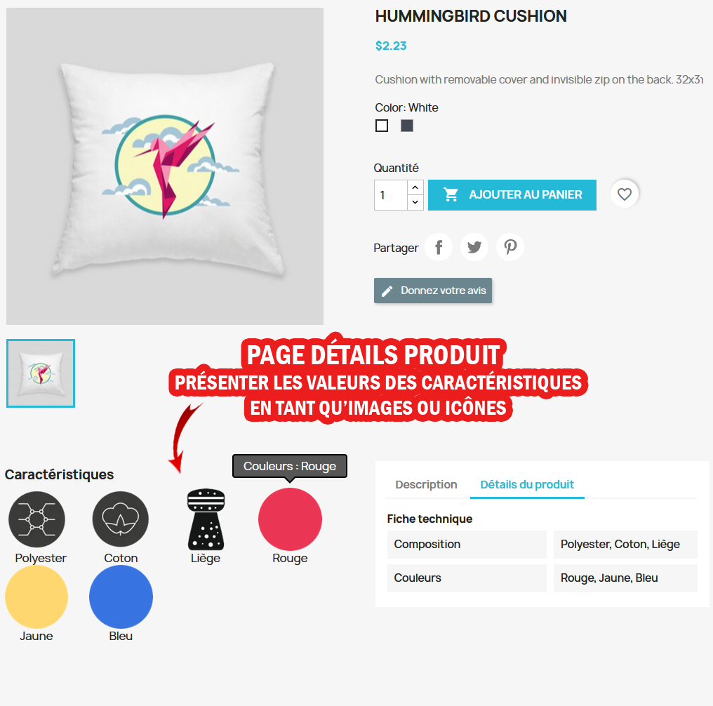Add the cushion to wishlist with heart icon

(625, 194)
